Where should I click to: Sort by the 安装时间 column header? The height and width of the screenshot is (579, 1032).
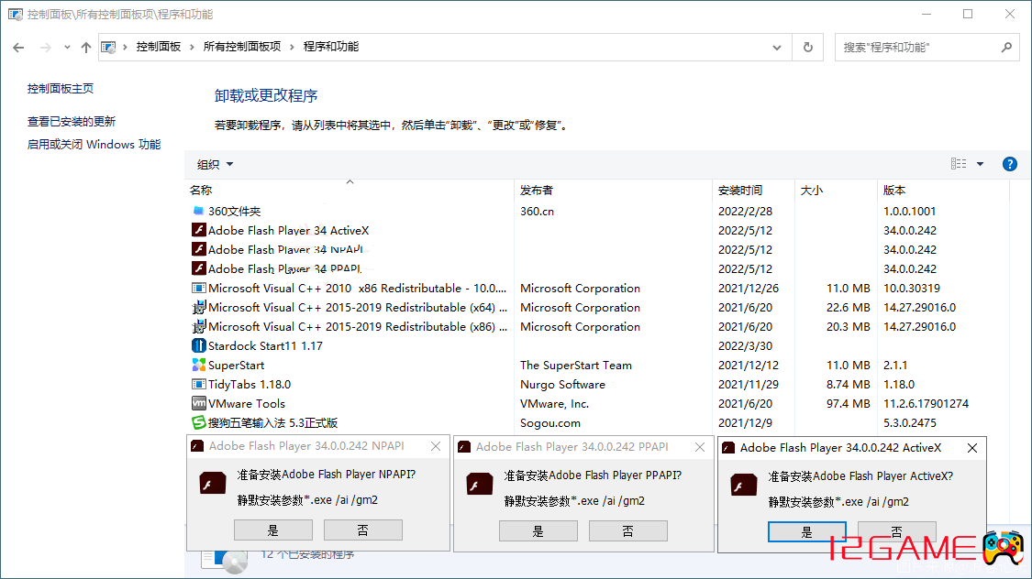pos(753,190)
